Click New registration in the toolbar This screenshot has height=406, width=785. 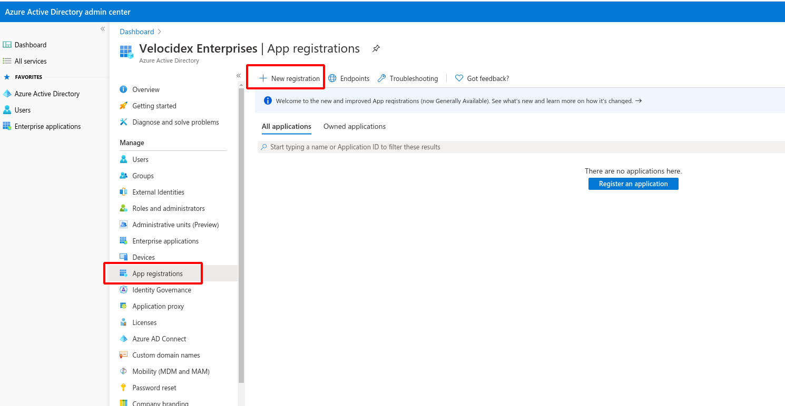pos(289,78)
